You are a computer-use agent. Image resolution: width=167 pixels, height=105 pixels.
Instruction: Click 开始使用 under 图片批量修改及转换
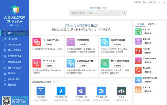click(117, 66)
